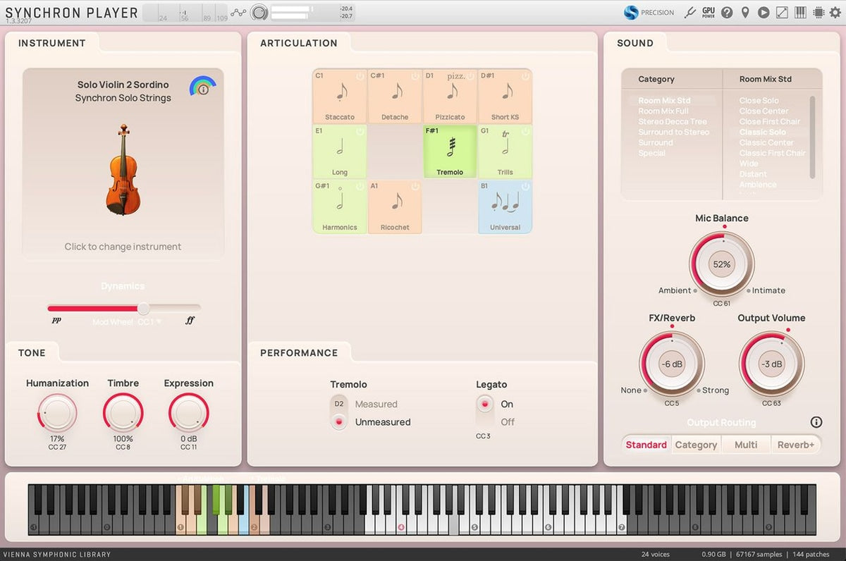Image resolution: width=846 pixels, height=561 pixels.
Task: Select Unmeasured tremolo option
Action: click(383, 422)
